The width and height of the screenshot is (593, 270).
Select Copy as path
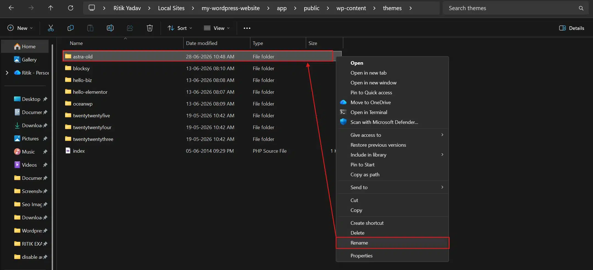pos(392,174)
